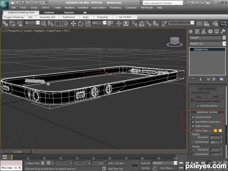Open the Motion command panel tab
Screen dimensions: 228x171
pyautogui.click(x=210, y=32)
